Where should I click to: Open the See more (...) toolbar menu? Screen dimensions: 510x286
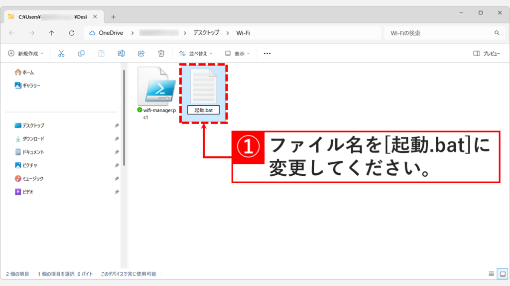[267, 53]
